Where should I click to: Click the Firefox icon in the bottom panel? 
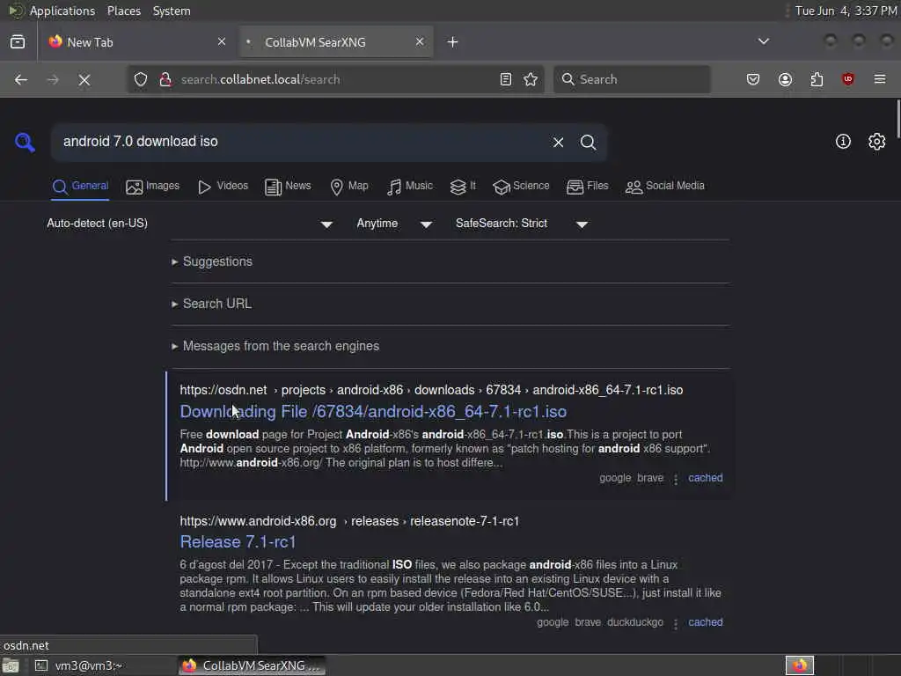pos(800,665)
